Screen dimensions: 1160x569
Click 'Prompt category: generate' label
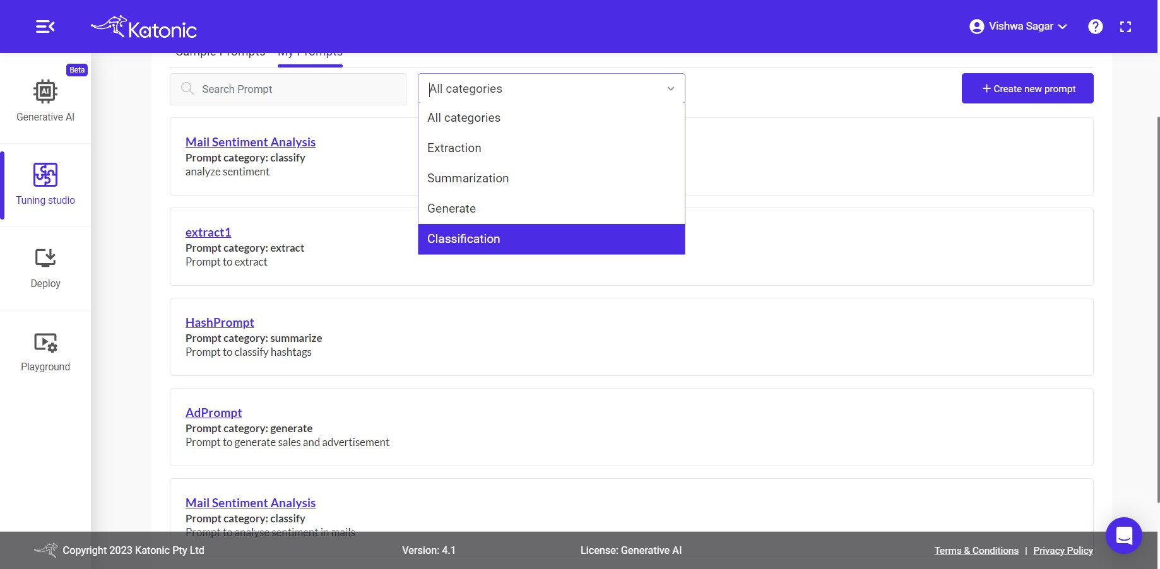tap(249, 428)
